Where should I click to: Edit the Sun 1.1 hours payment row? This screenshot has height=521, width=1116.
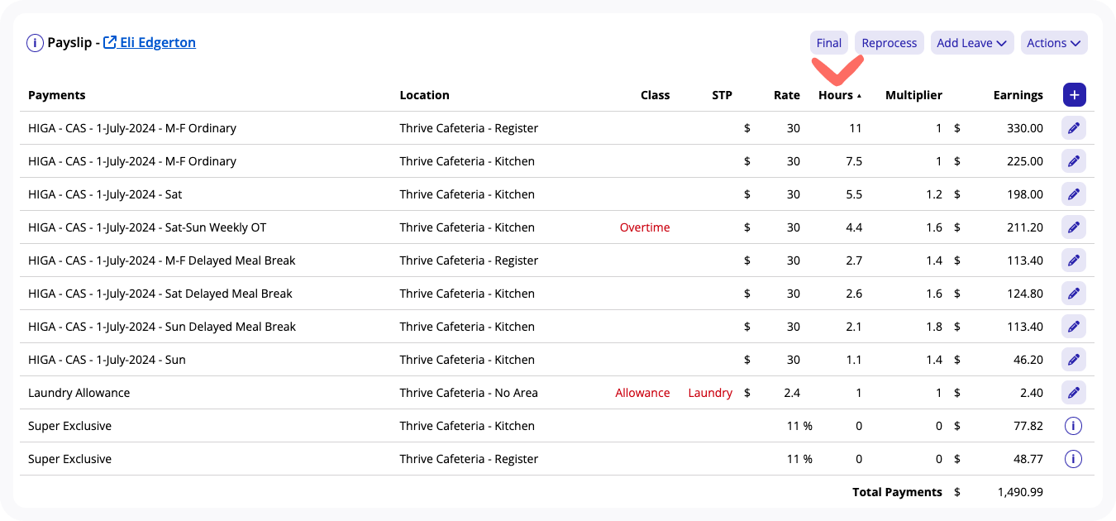click(1074, 360)
